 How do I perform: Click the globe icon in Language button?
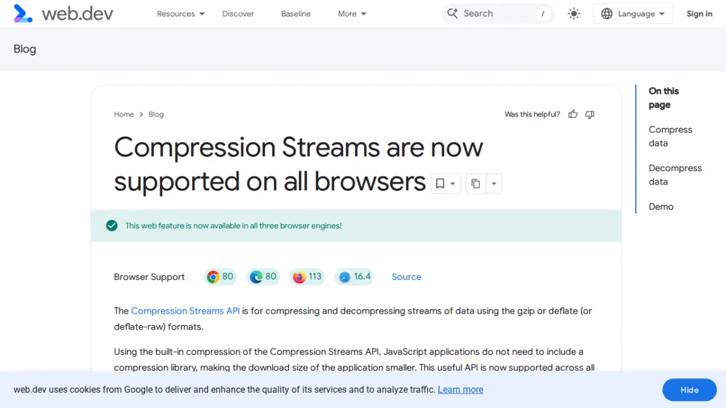click(607, 13)
